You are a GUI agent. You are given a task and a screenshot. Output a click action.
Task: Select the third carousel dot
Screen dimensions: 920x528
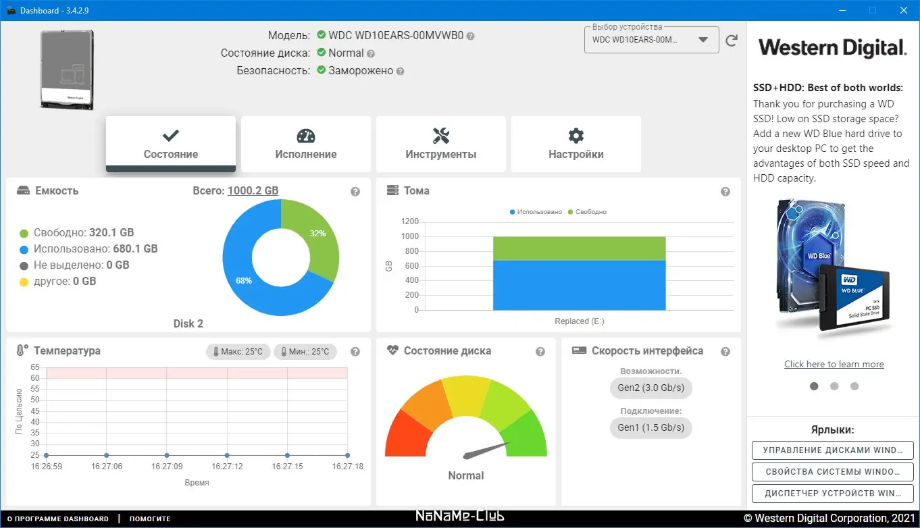[x=854, y=386]
